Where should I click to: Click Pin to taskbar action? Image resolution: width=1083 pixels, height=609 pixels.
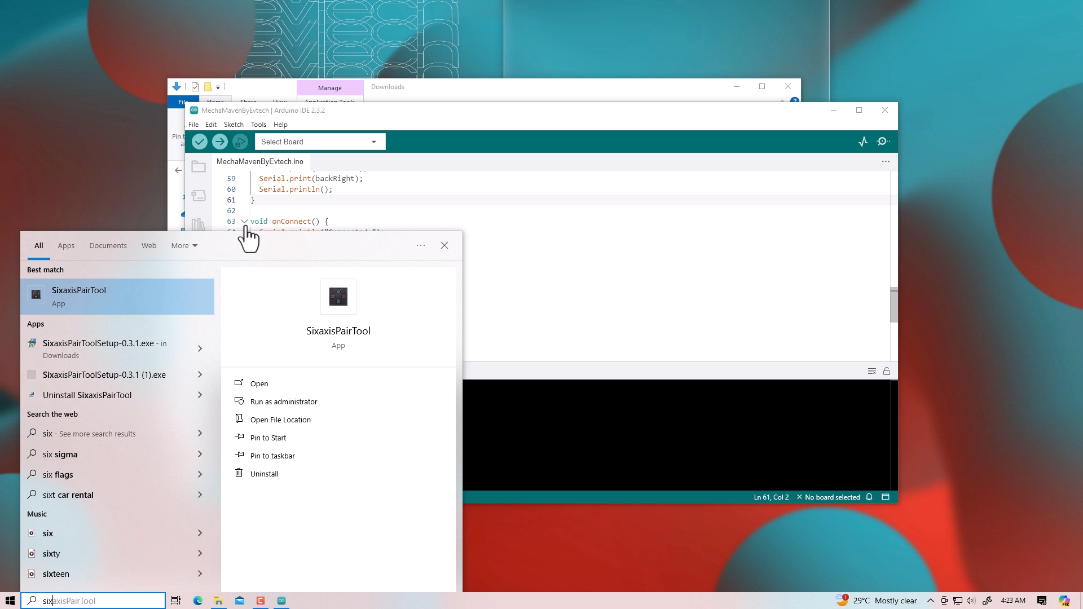click(272, 456)
